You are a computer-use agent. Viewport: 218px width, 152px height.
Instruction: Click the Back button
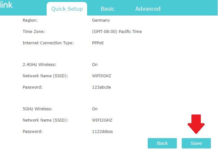(162, 143)
